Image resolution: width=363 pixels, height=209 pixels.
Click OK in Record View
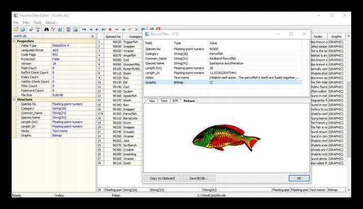click(x=299, y=178)
